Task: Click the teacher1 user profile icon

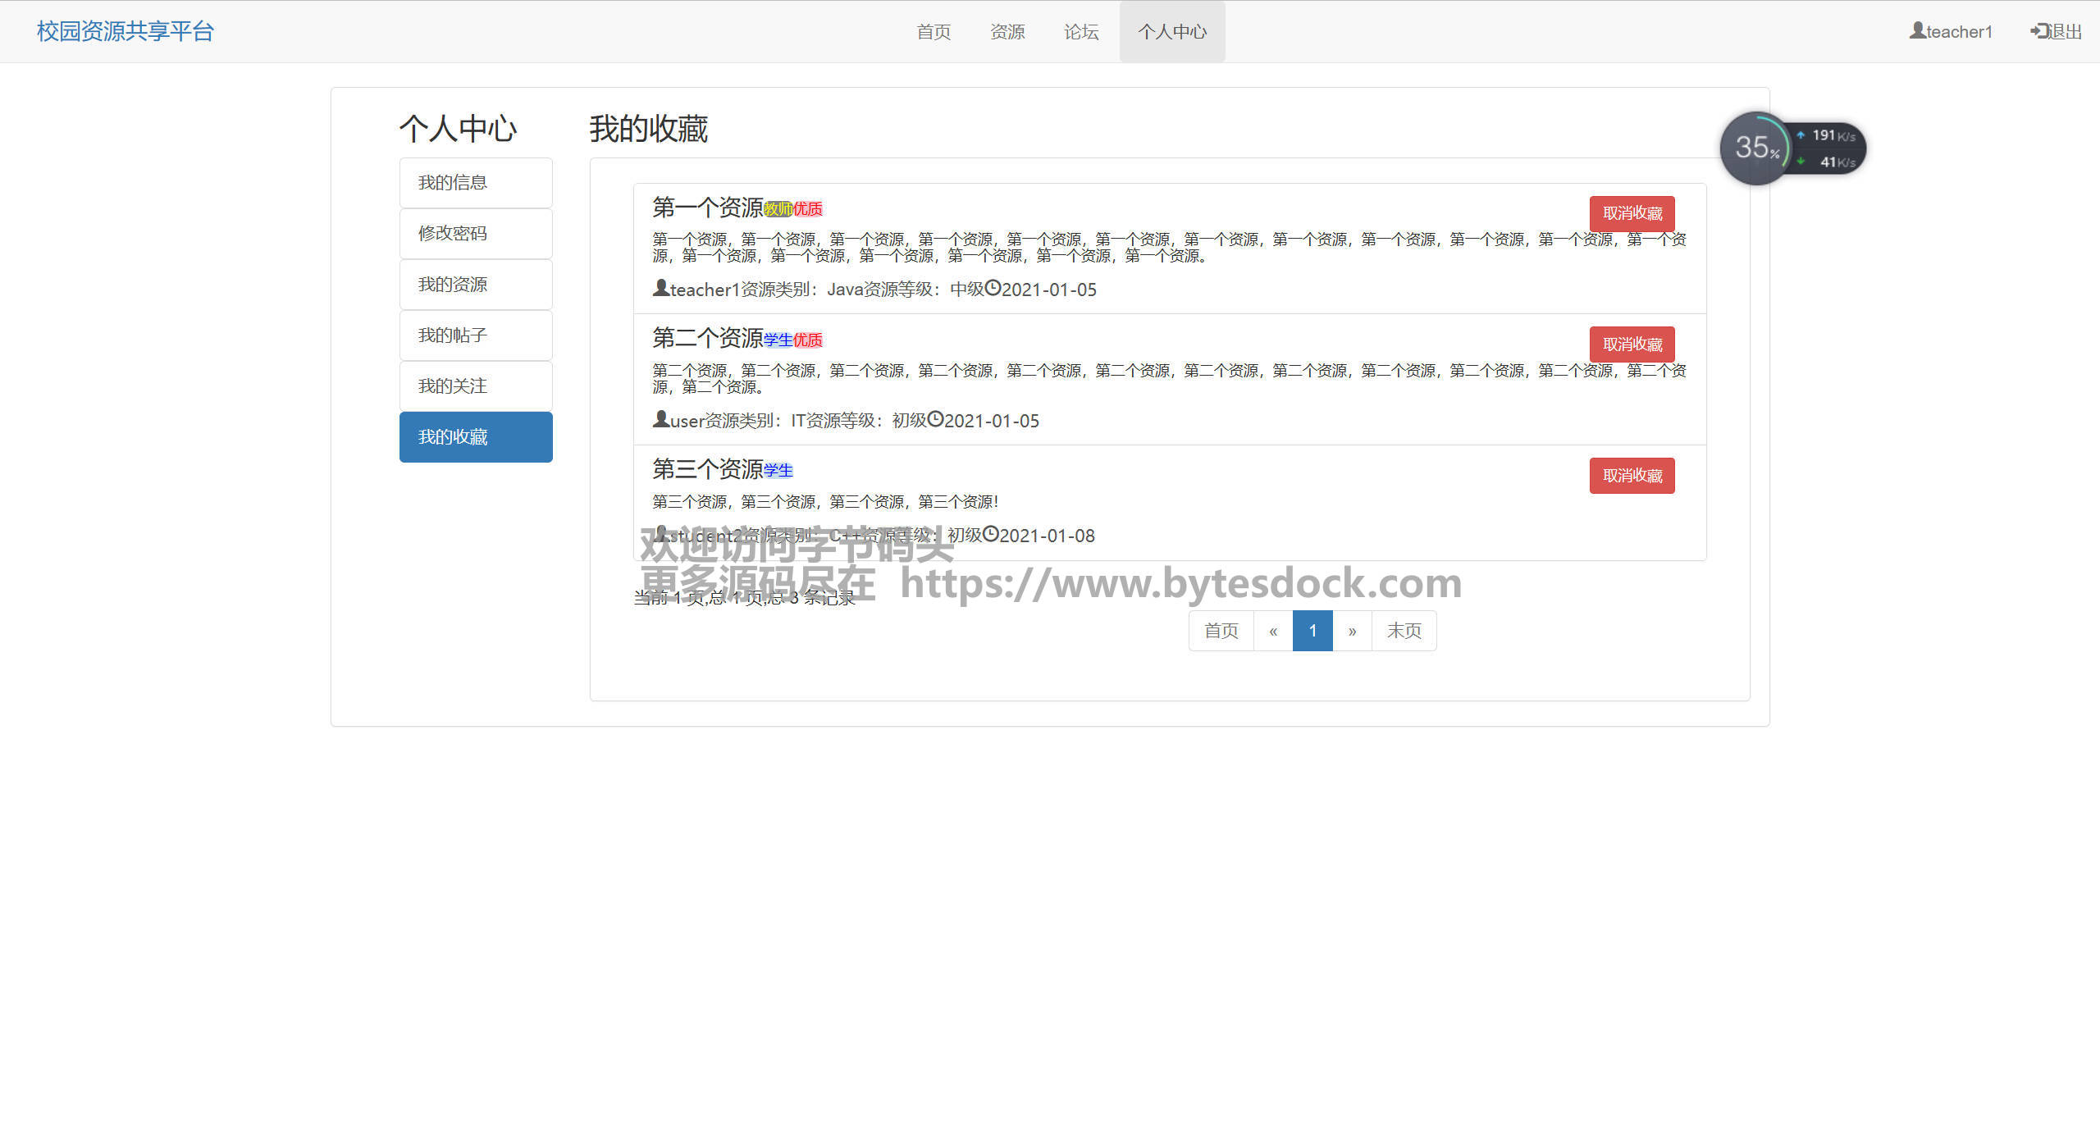Action: [x=1917, y=30]
